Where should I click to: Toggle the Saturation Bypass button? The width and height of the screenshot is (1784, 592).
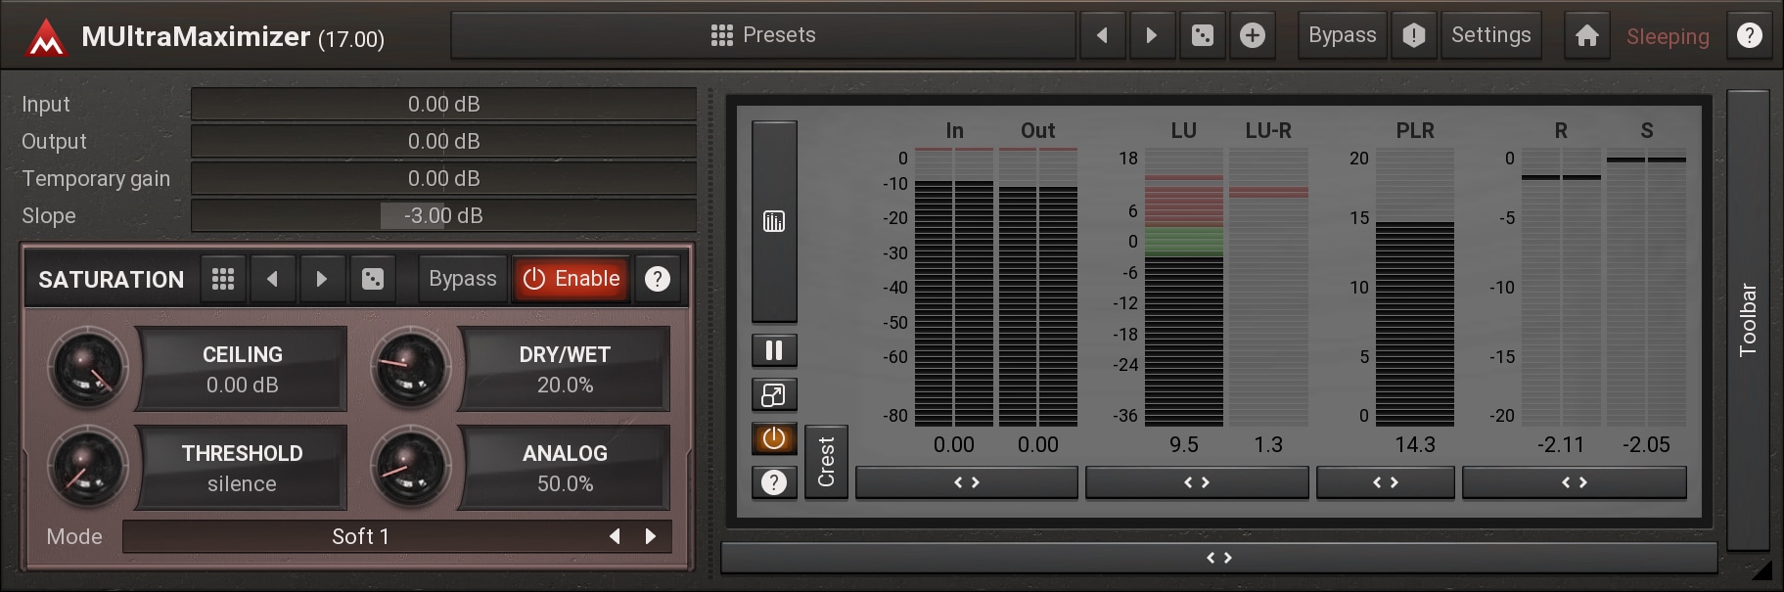(x=462, y=279)
